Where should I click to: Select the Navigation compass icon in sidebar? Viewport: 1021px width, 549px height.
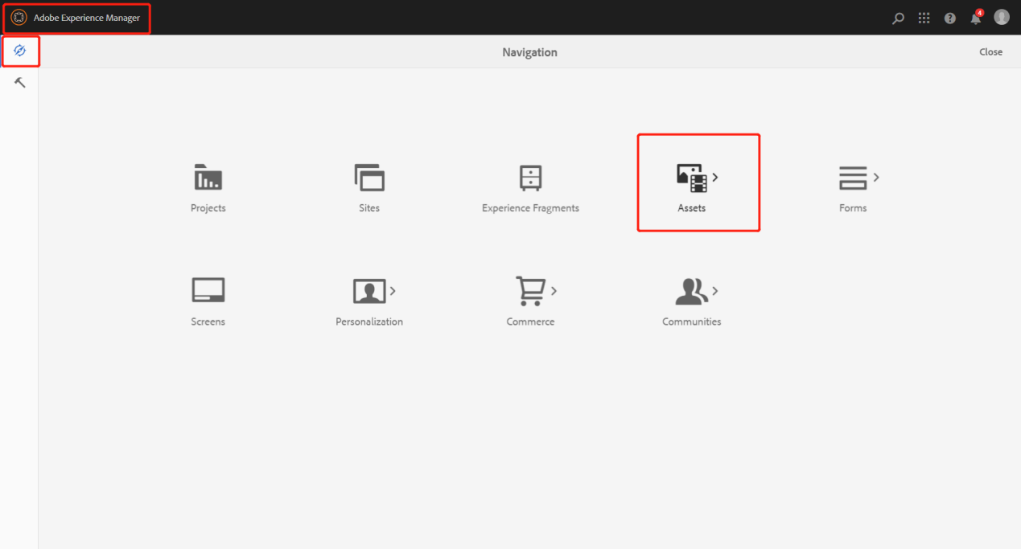click(20, 51)
